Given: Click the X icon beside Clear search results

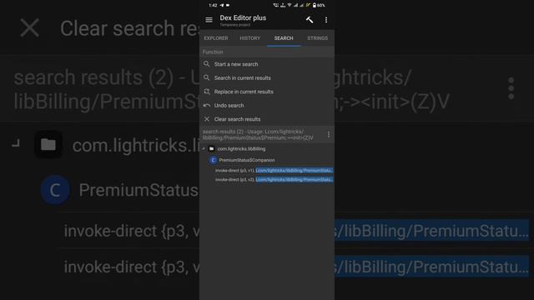Looking at the screenshot, I should coord(207,119).
